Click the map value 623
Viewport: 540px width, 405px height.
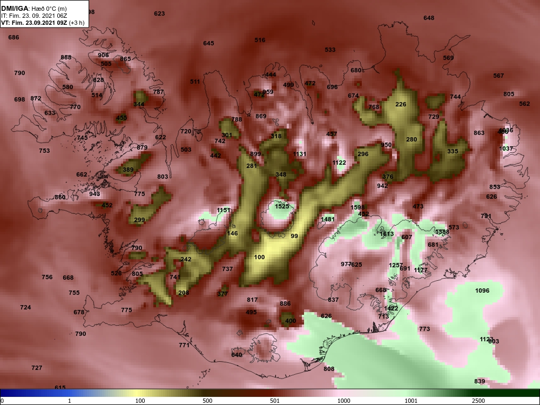pyautogui.click(x=159, y=13)
